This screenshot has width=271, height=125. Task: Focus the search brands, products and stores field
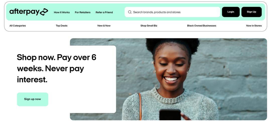pos(172,12)
